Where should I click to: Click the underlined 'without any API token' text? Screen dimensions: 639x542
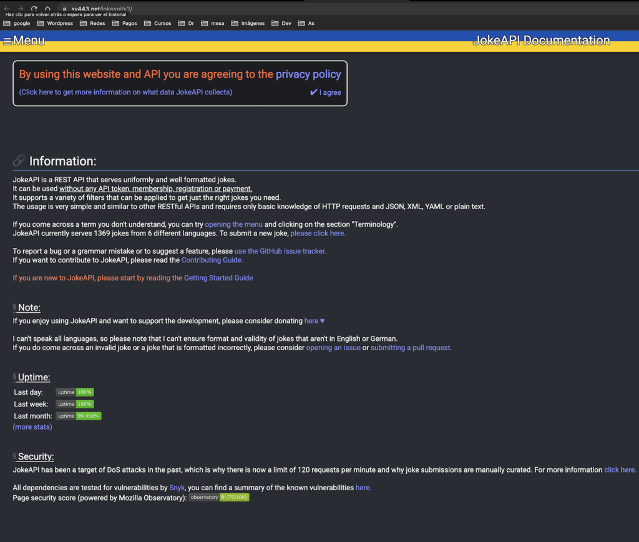click(x=155, y=189)
